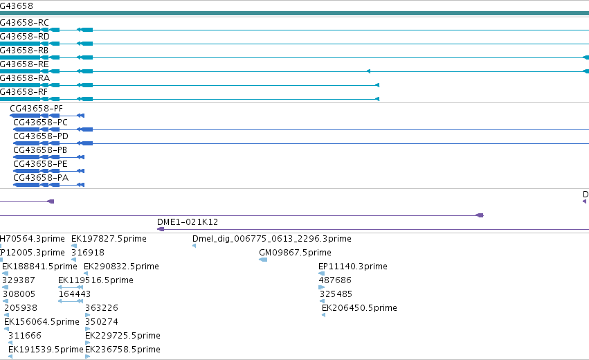Viewport: 589px width, 360px height.
Task: Select the G43658-RD transcript label
Action: (x=25, y=37)
